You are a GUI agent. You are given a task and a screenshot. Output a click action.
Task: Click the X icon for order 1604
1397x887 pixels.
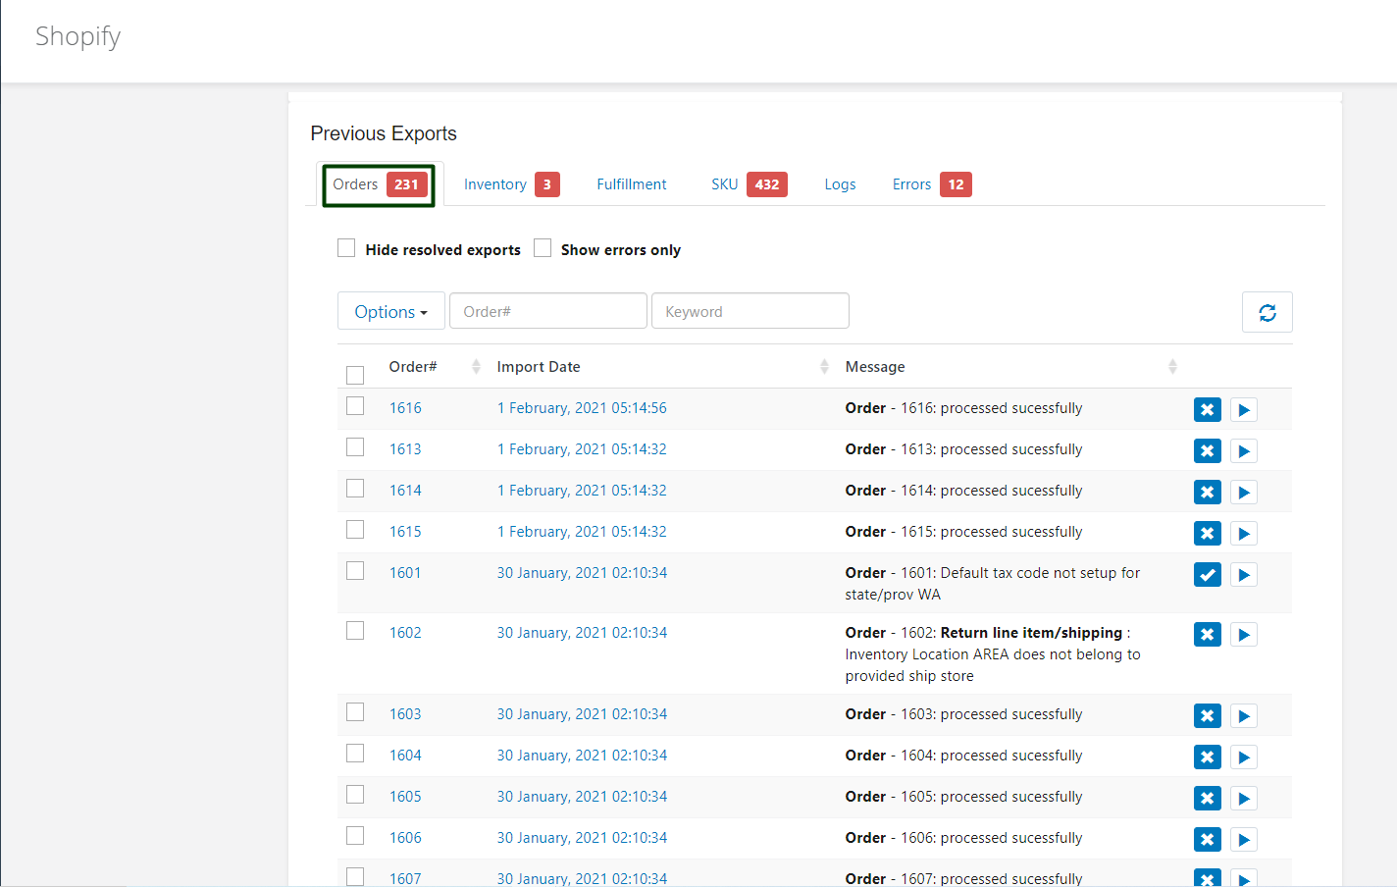tap(1207, 757)
